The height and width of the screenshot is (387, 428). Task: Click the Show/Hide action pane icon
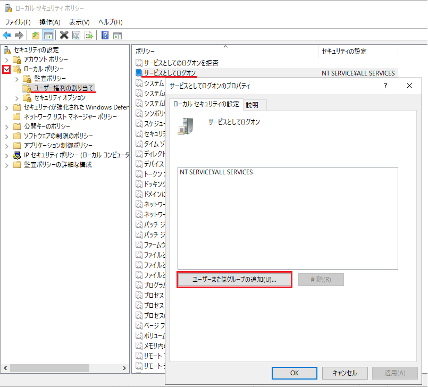coord(118,36)
